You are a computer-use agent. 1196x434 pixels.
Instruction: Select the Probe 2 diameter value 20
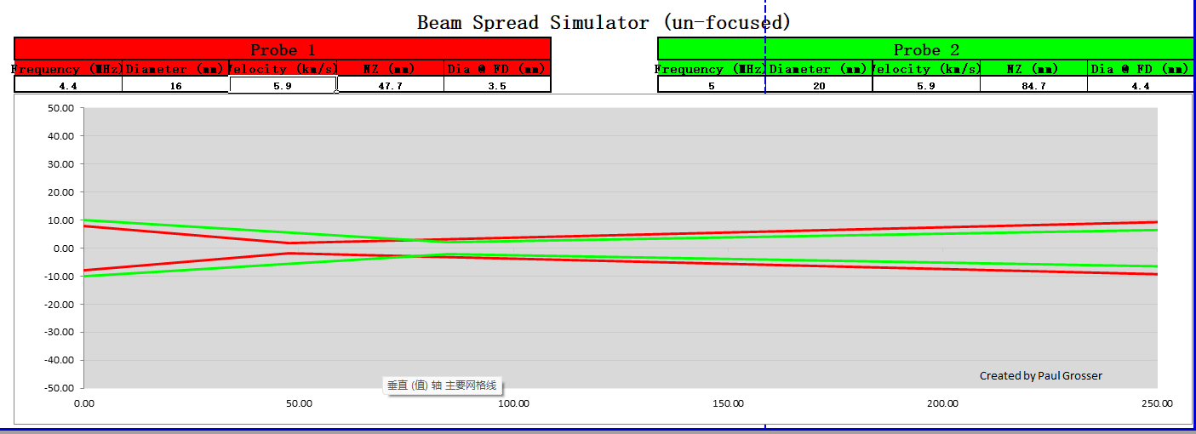click(819, 85)
